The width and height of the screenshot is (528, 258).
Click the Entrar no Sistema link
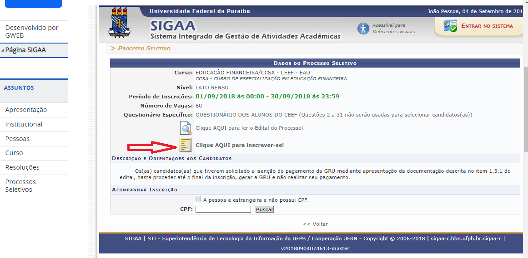pyautogui.click(x=487, y=26)
